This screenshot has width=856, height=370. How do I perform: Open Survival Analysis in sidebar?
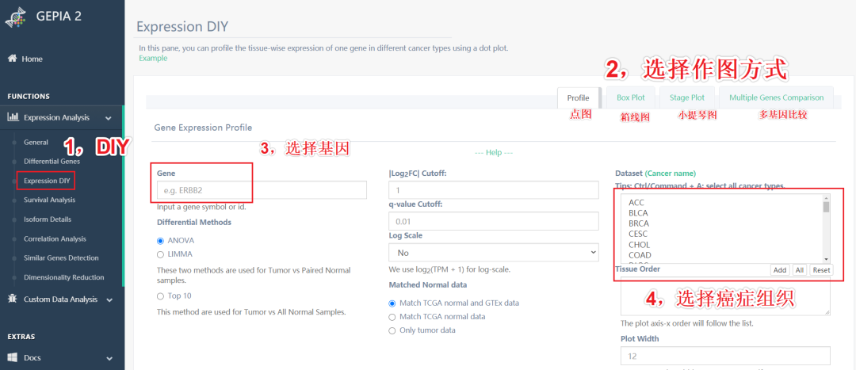[50, 200]
